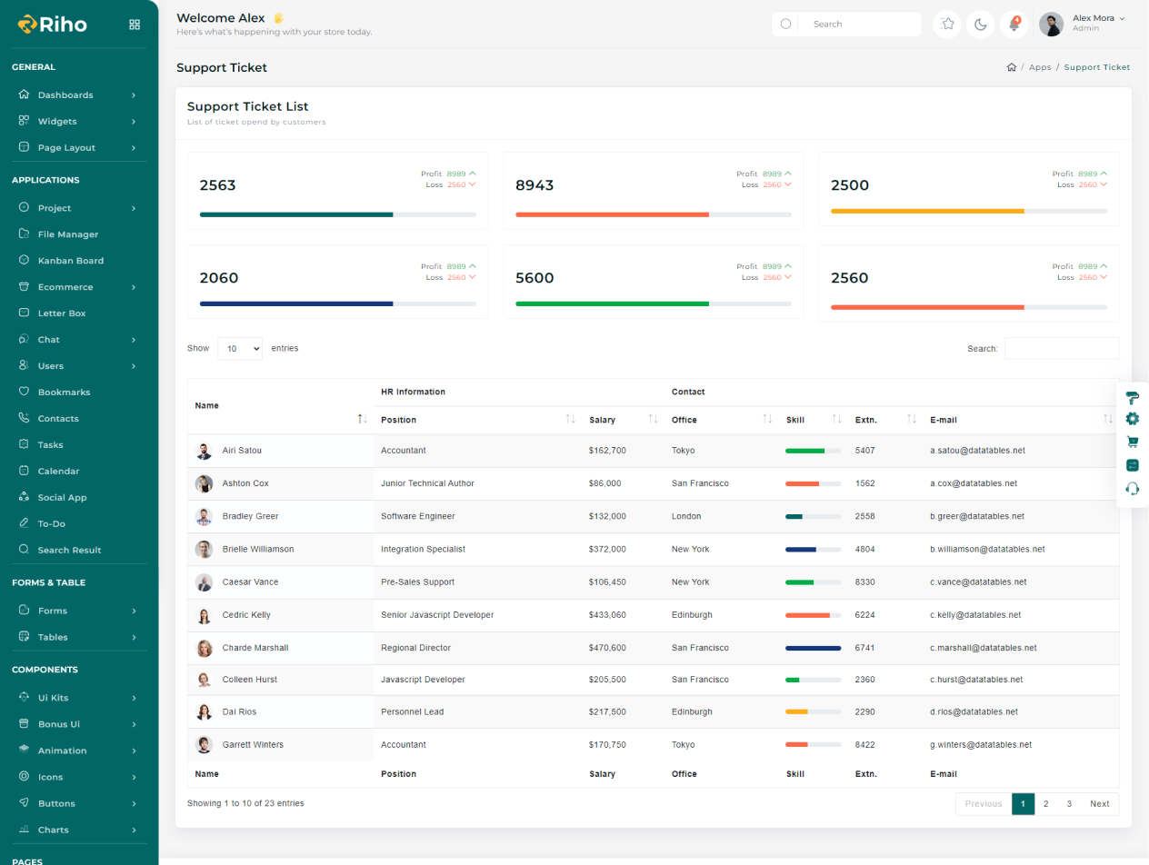
Task: Click the table Search input field
Action: click(1061, 349)
